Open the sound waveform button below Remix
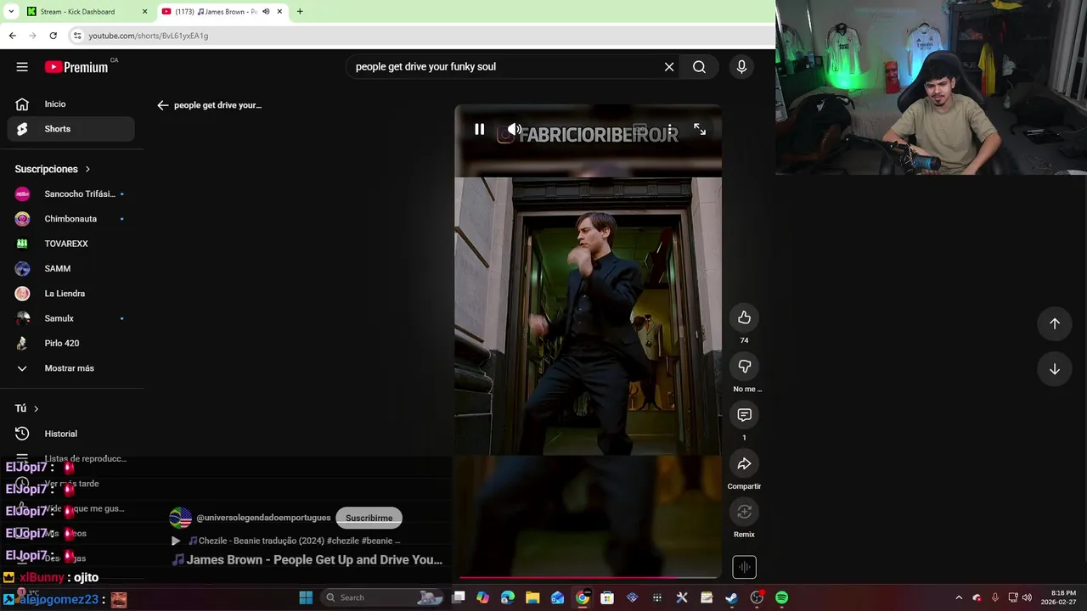1087x611 pixels. click(x=744, y=567)
